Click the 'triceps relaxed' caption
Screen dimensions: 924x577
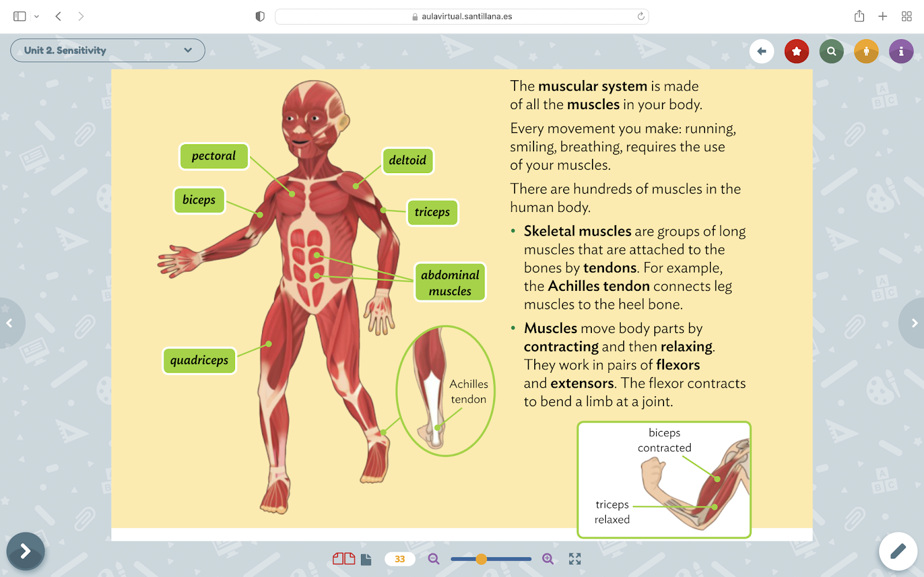[x=612, y=512]
